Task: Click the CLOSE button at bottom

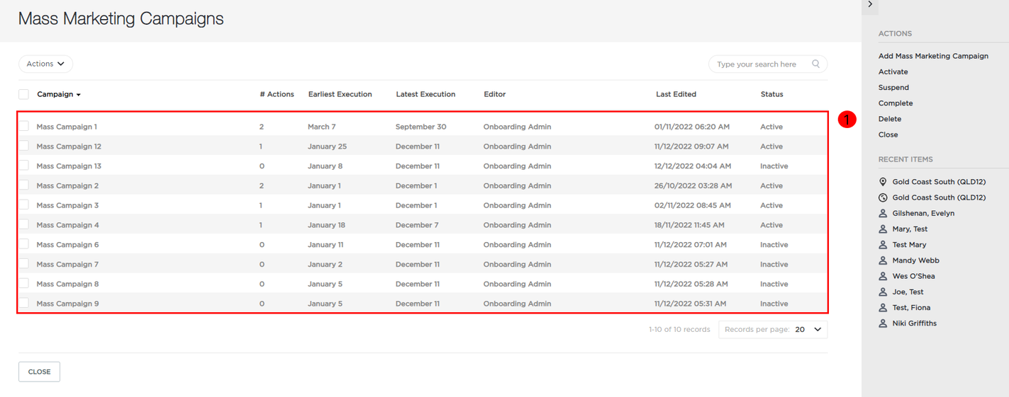Action: [39, 372]
